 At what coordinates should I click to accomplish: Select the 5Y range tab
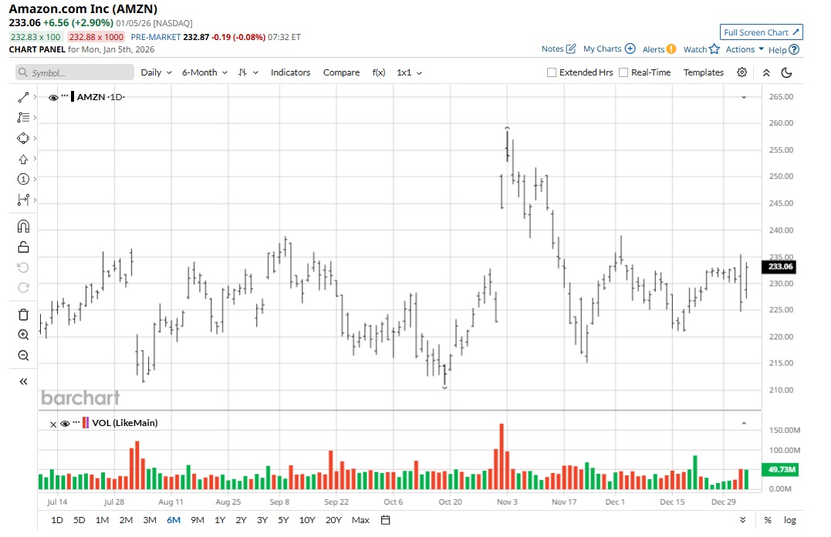point(283,520)
